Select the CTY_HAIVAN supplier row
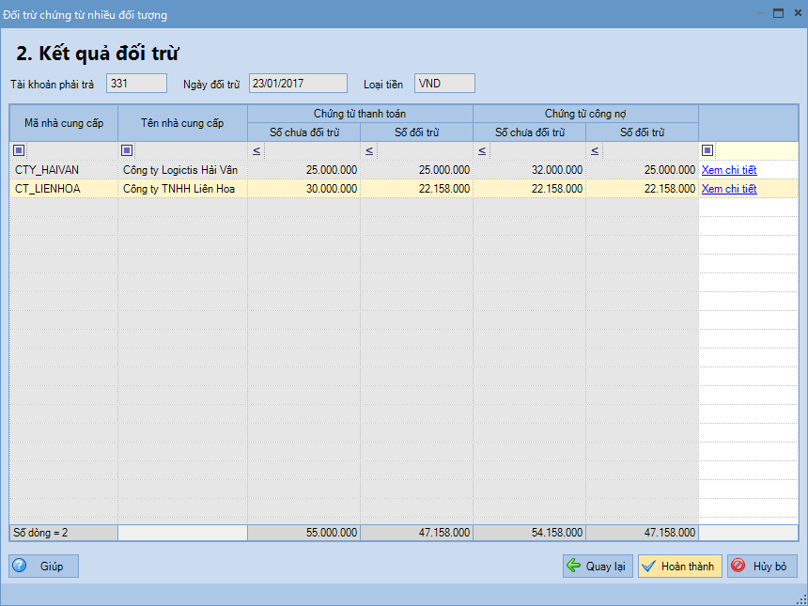The height and width of the screenshot is (606, 808). pos(63,170)
